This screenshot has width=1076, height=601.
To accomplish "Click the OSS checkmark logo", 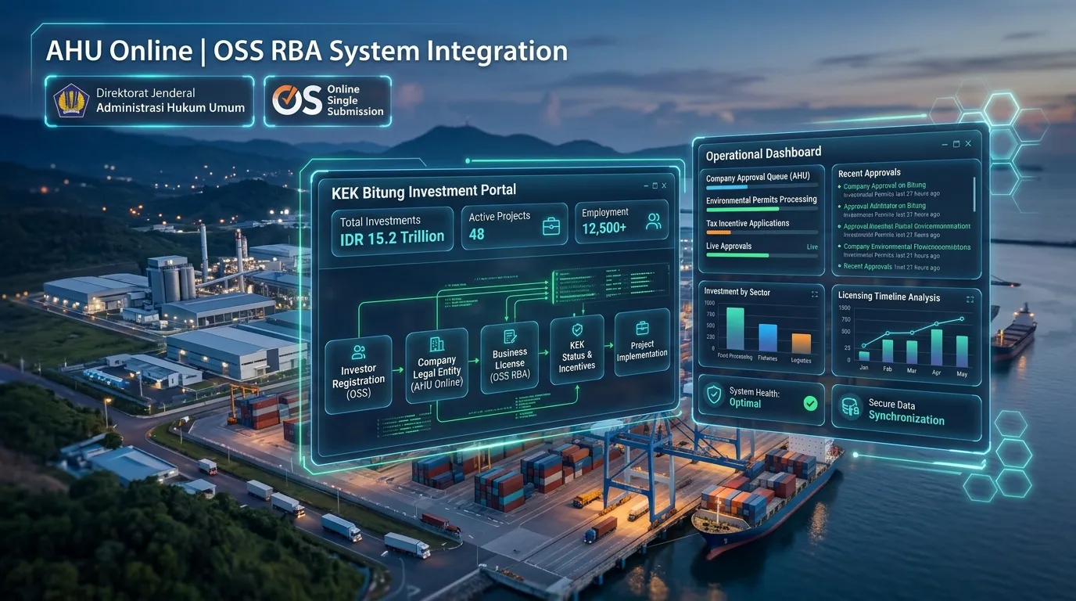I will [x=296, y=101].
